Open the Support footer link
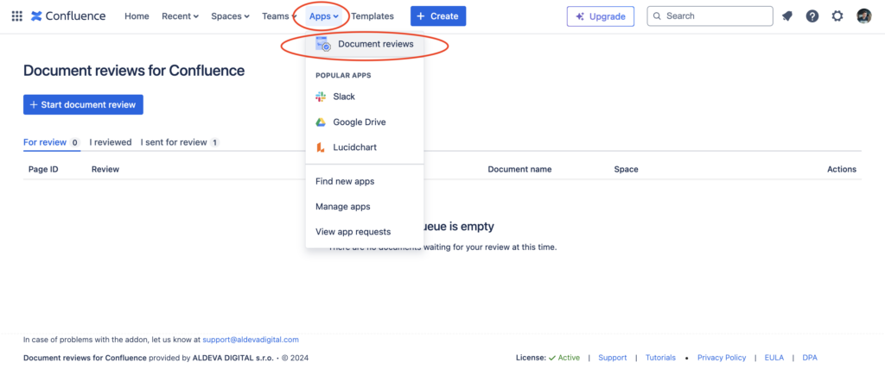 [613, 358]
